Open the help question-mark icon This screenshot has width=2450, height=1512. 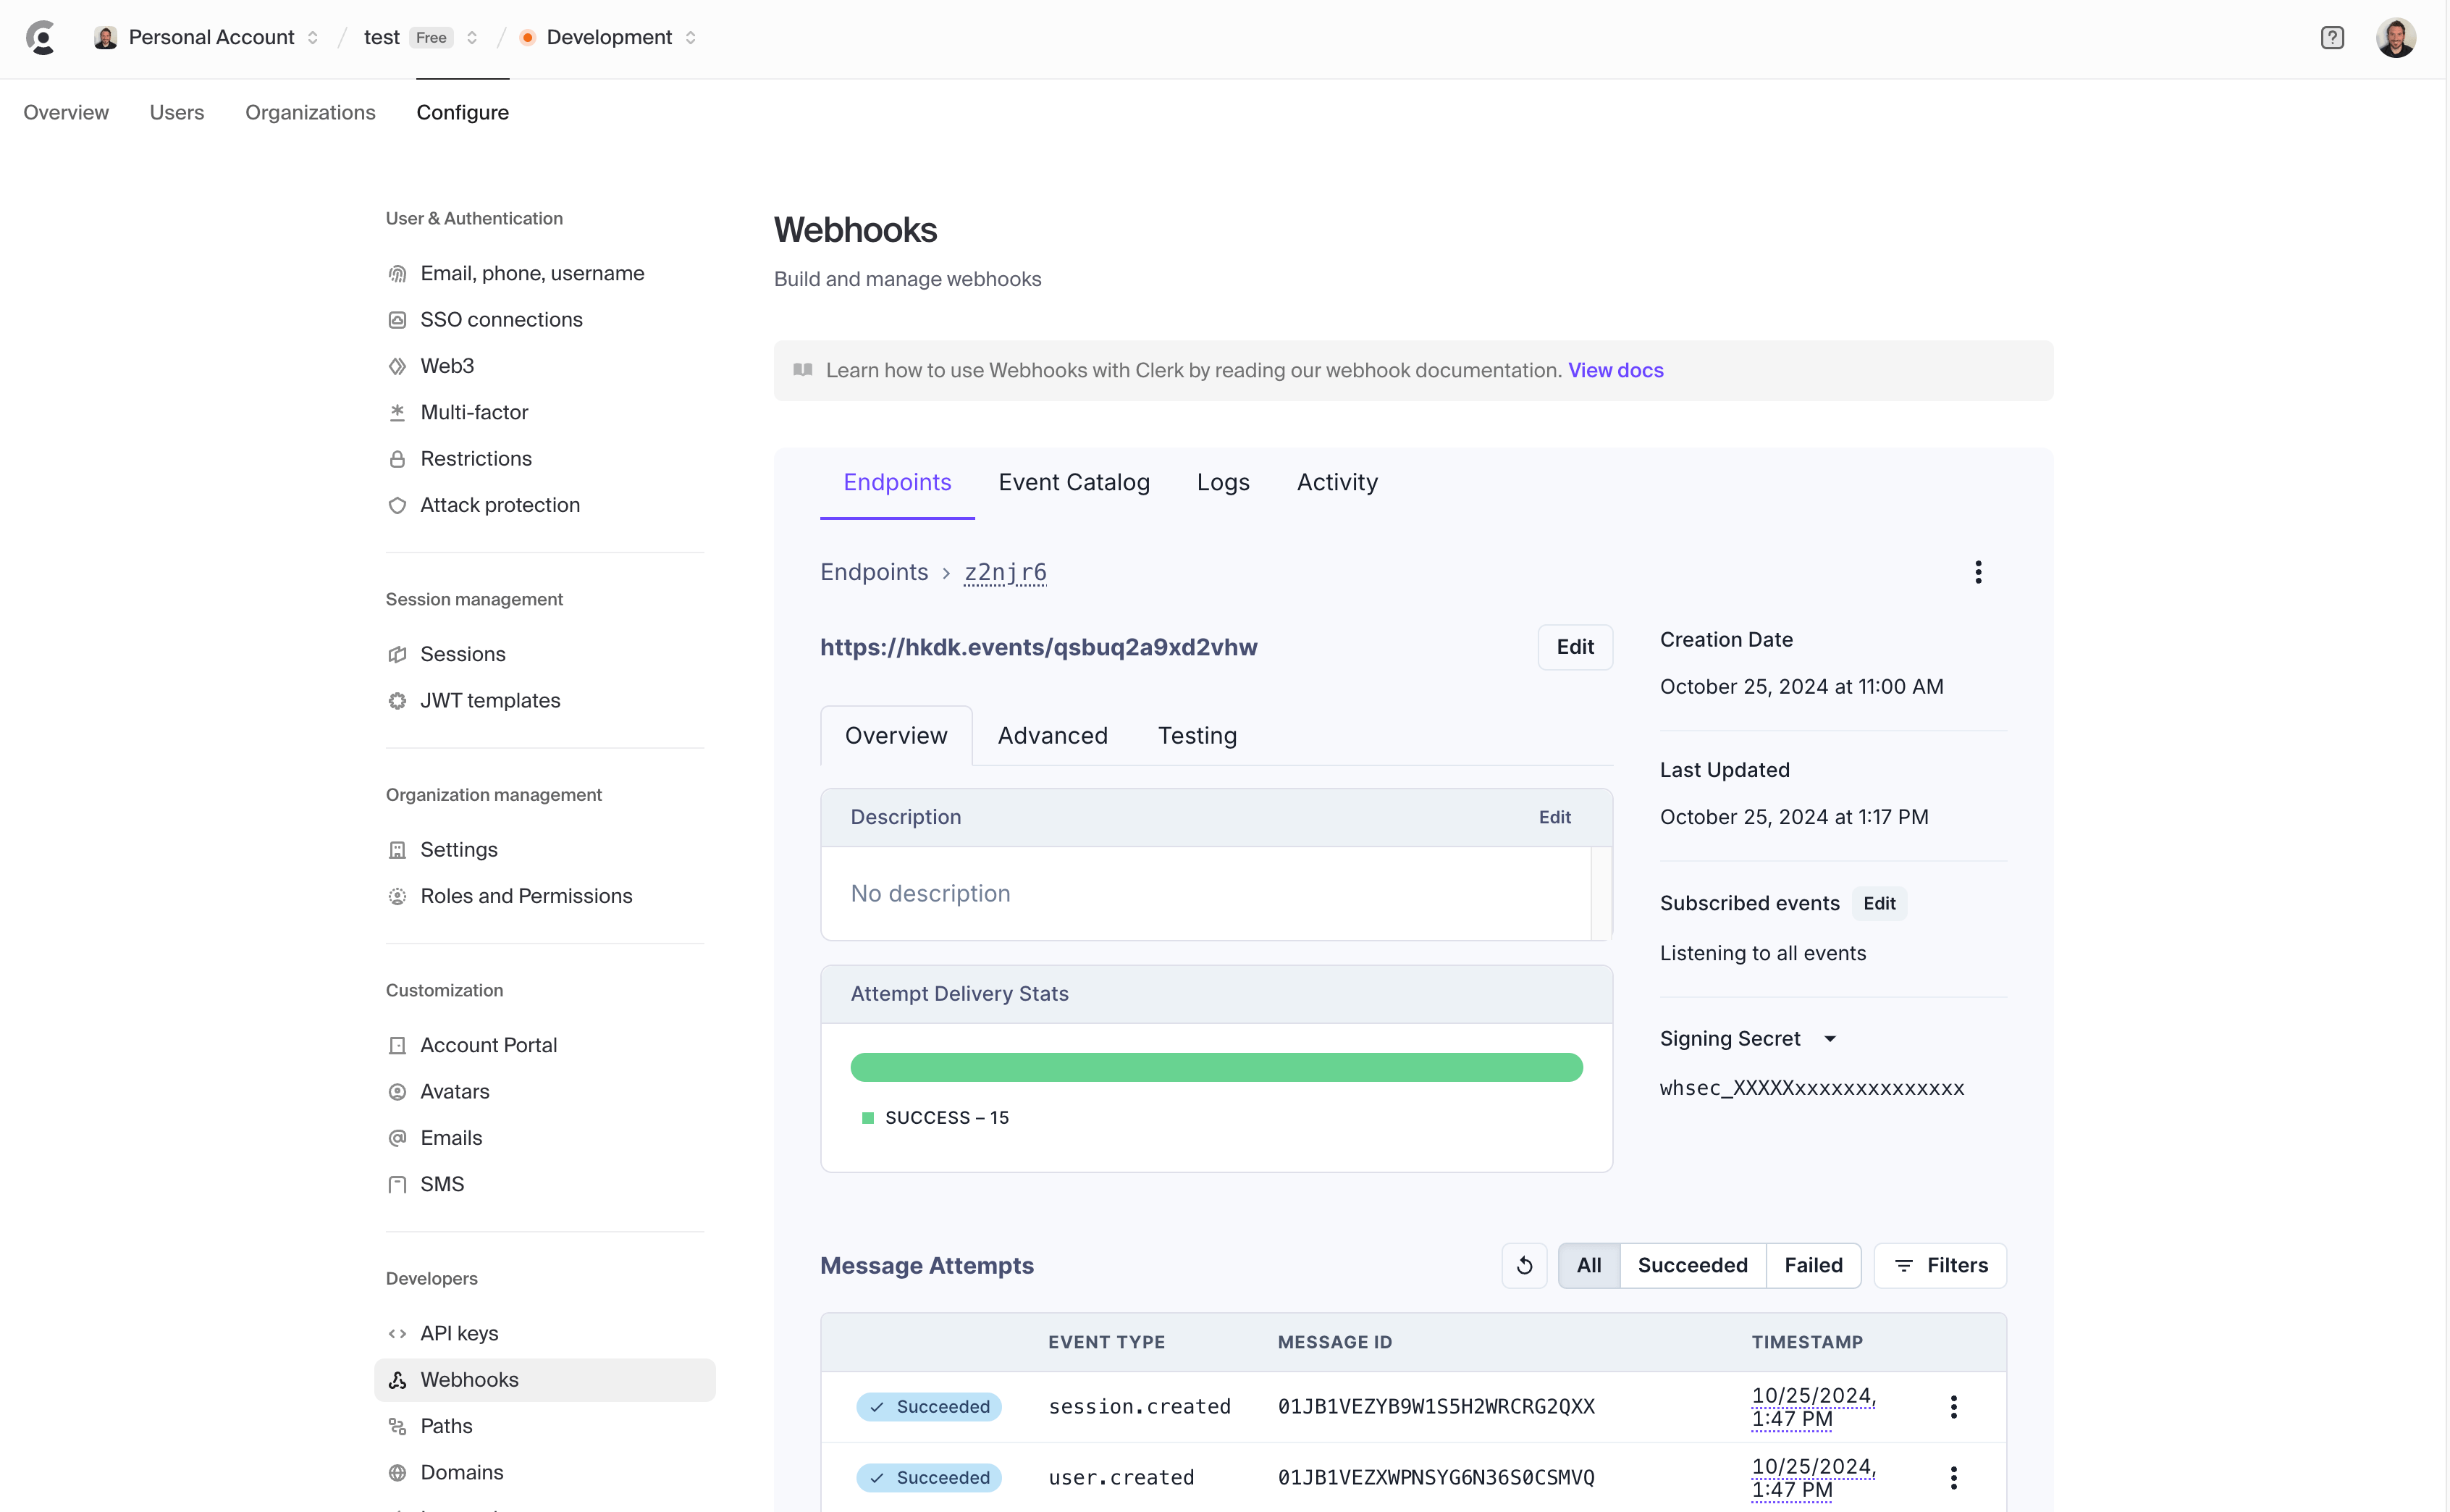[x=2331, y=38]
